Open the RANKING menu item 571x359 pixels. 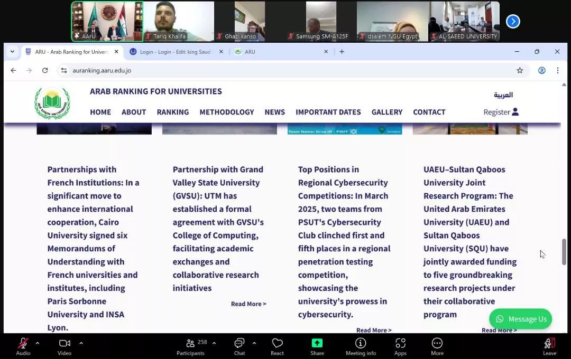172,112
